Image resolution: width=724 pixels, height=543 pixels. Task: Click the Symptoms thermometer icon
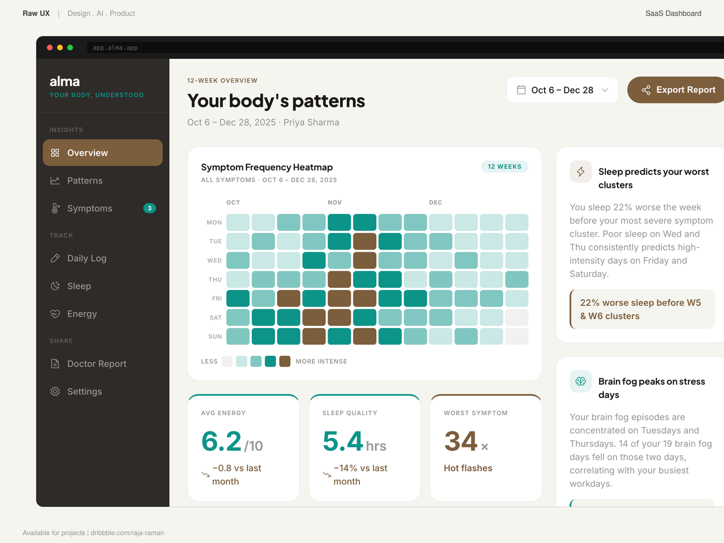click(x=55, y=208)
